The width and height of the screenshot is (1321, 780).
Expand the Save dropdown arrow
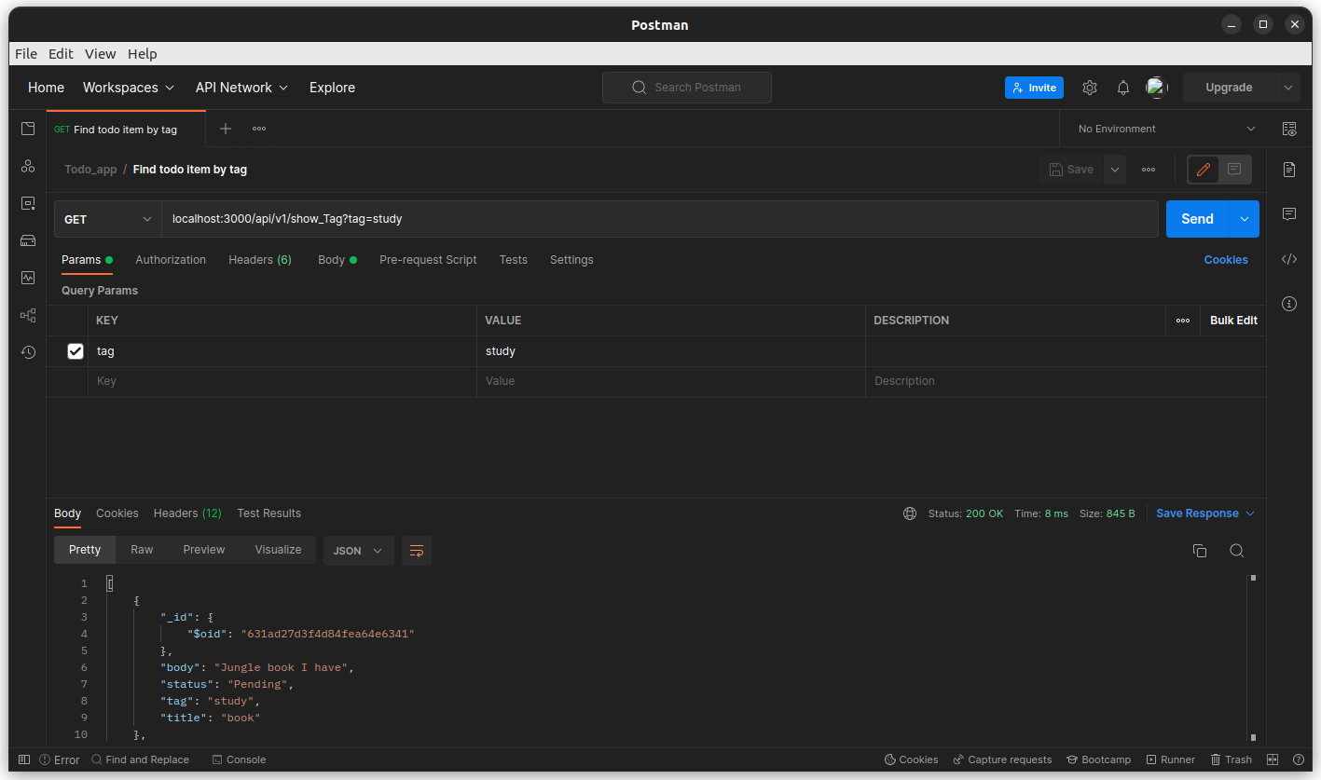(1115, 170)
